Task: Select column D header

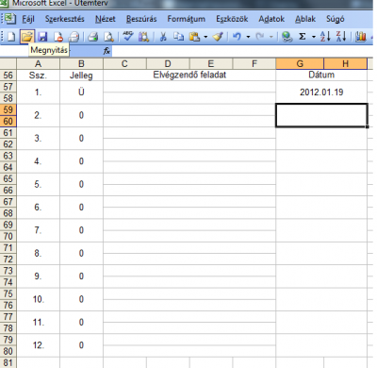Action: click(168, 64)
